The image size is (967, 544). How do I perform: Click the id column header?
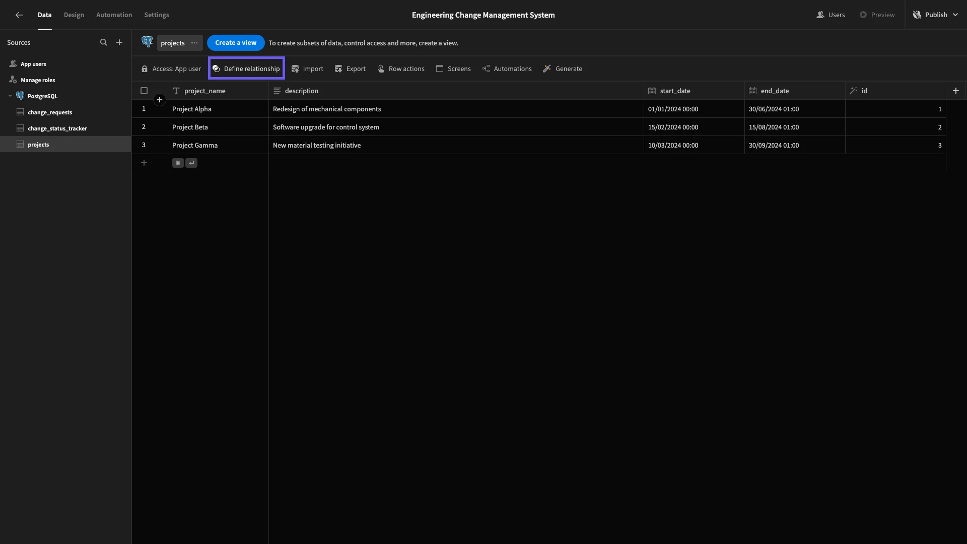(x=895, y=91)
